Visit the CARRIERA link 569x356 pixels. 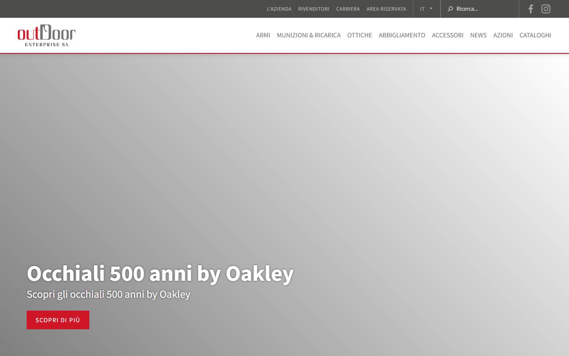(348, 9)
